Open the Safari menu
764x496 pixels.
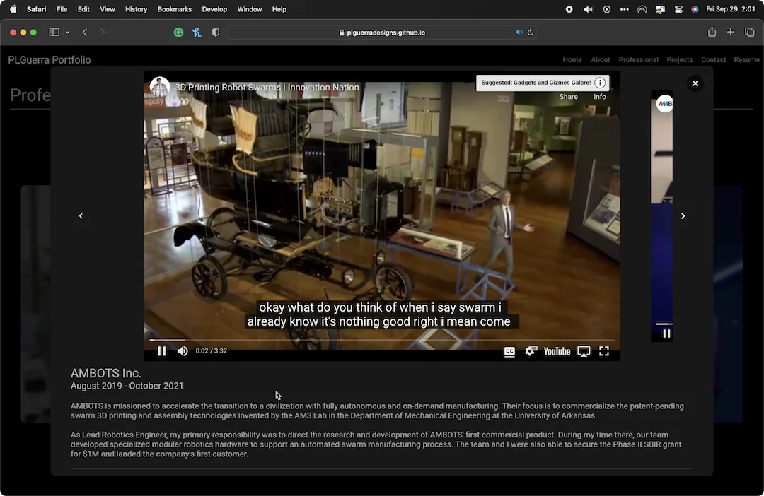(36, 9)
